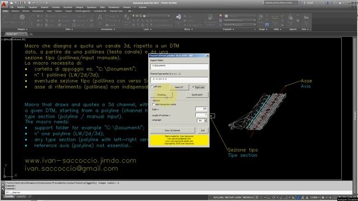Click the help question mark icon in the title bar
358x201 pixels.
(x=340, y=3)
